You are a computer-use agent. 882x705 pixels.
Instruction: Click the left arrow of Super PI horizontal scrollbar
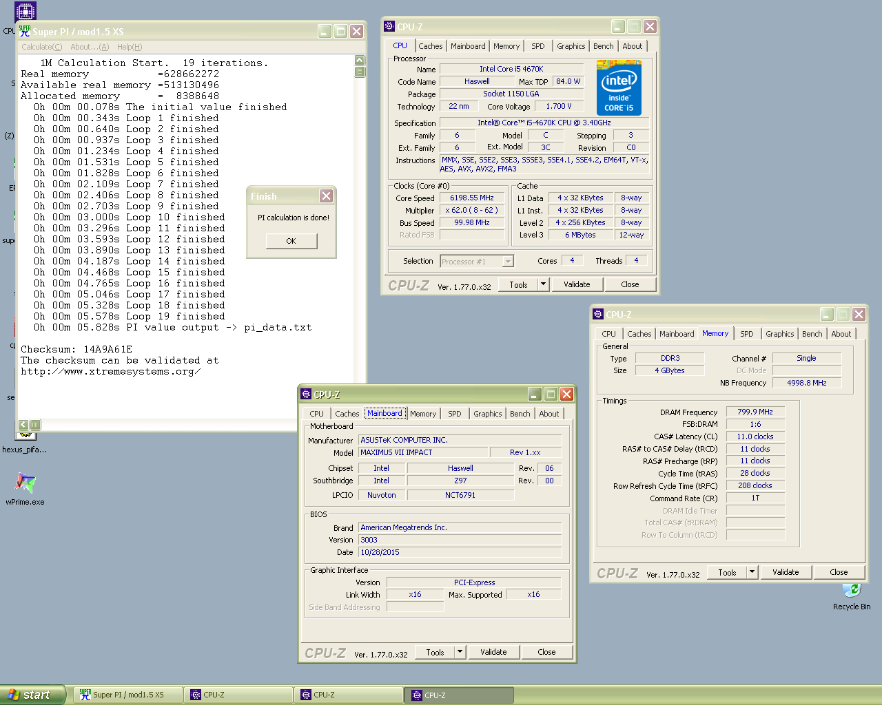click(23, 425)
